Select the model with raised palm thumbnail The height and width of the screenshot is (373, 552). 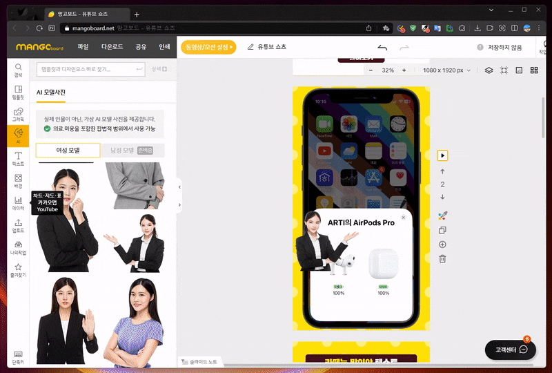coord(66,321)
